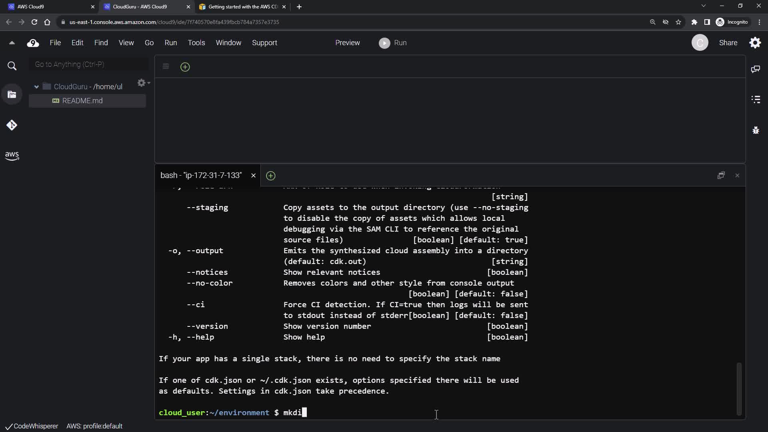768x432 pixels.
Task: Open Cloud9 preferences gear icon
Action: (x=755, y=43)
